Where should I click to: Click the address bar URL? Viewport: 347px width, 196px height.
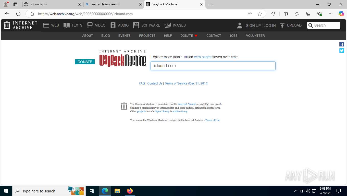[x=85, y=14]
